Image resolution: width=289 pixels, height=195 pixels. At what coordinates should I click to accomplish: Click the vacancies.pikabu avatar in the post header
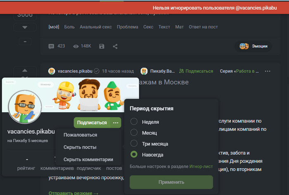(52, 71)
